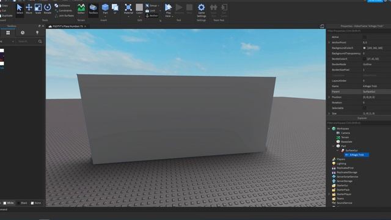Click the Lock tool button
This screenshot has height=220, width=391.
coord(150,11)
